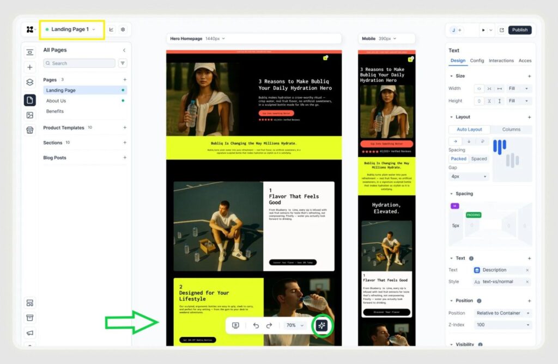
Task: Open the Position Relative to Container dropdown
Action: [502, 313]
